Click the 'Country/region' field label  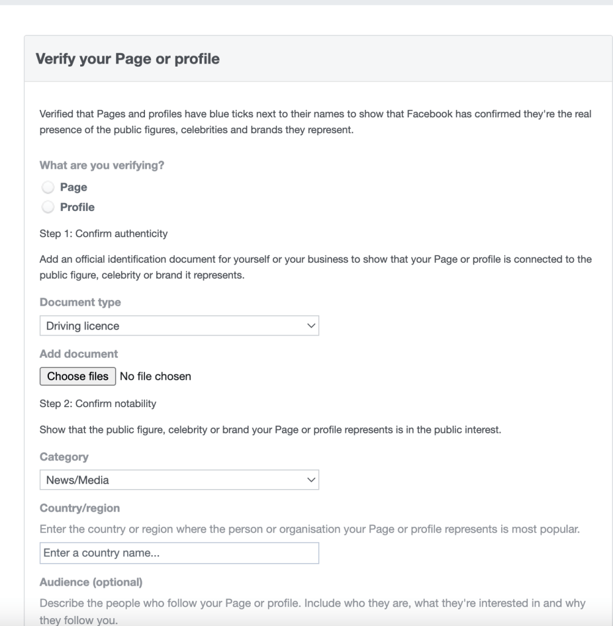pos(80,508)
